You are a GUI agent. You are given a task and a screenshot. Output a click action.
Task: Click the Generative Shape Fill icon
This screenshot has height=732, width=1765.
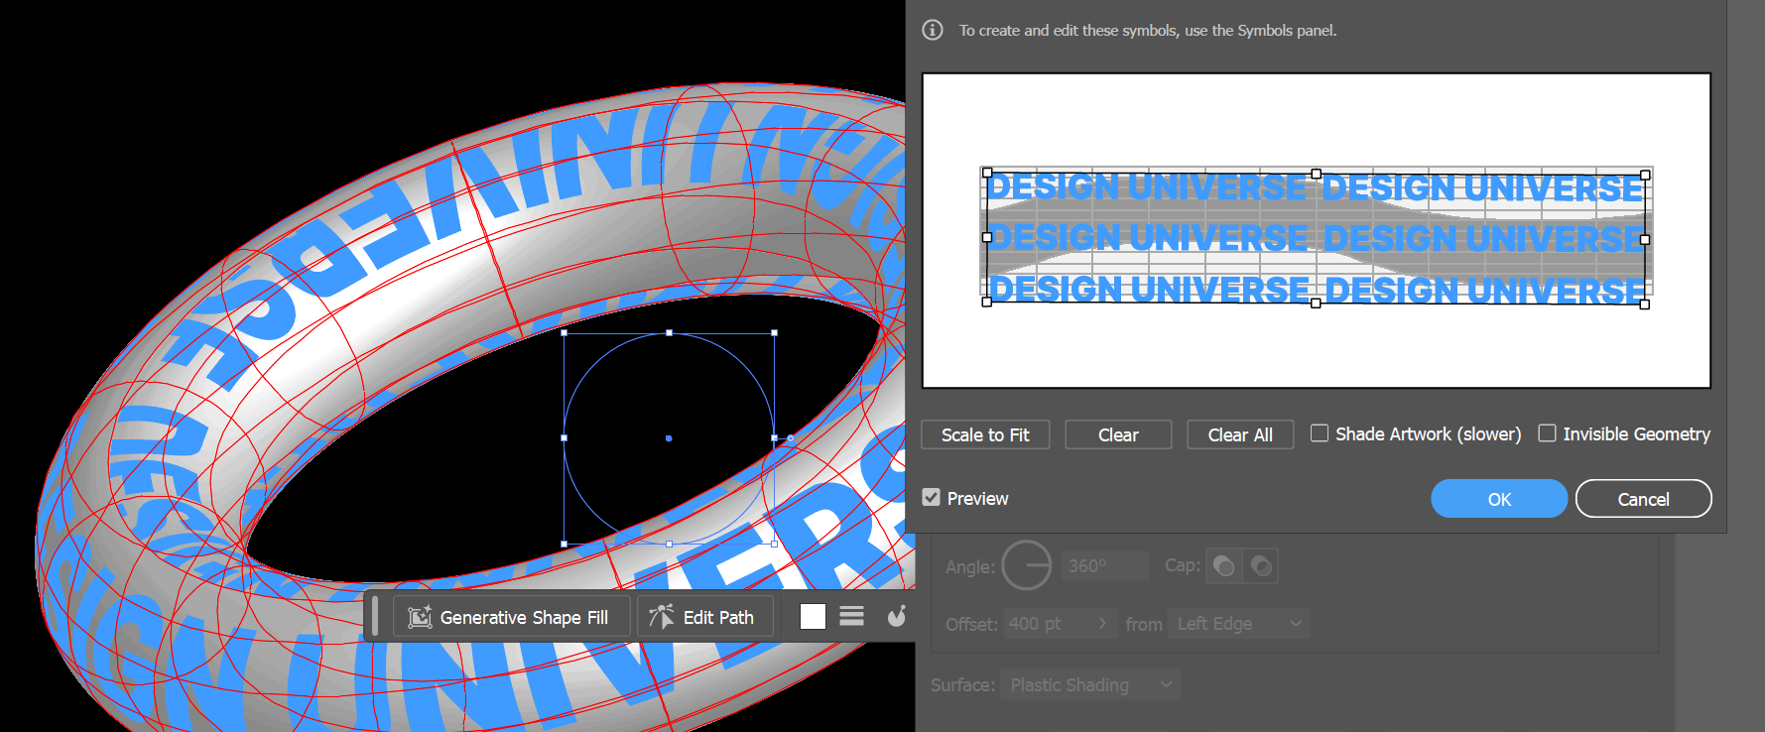[x=420, y=617]
